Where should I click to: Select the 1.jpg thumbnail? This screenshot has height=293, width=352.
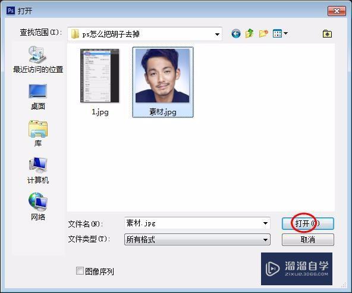point(100,76)
